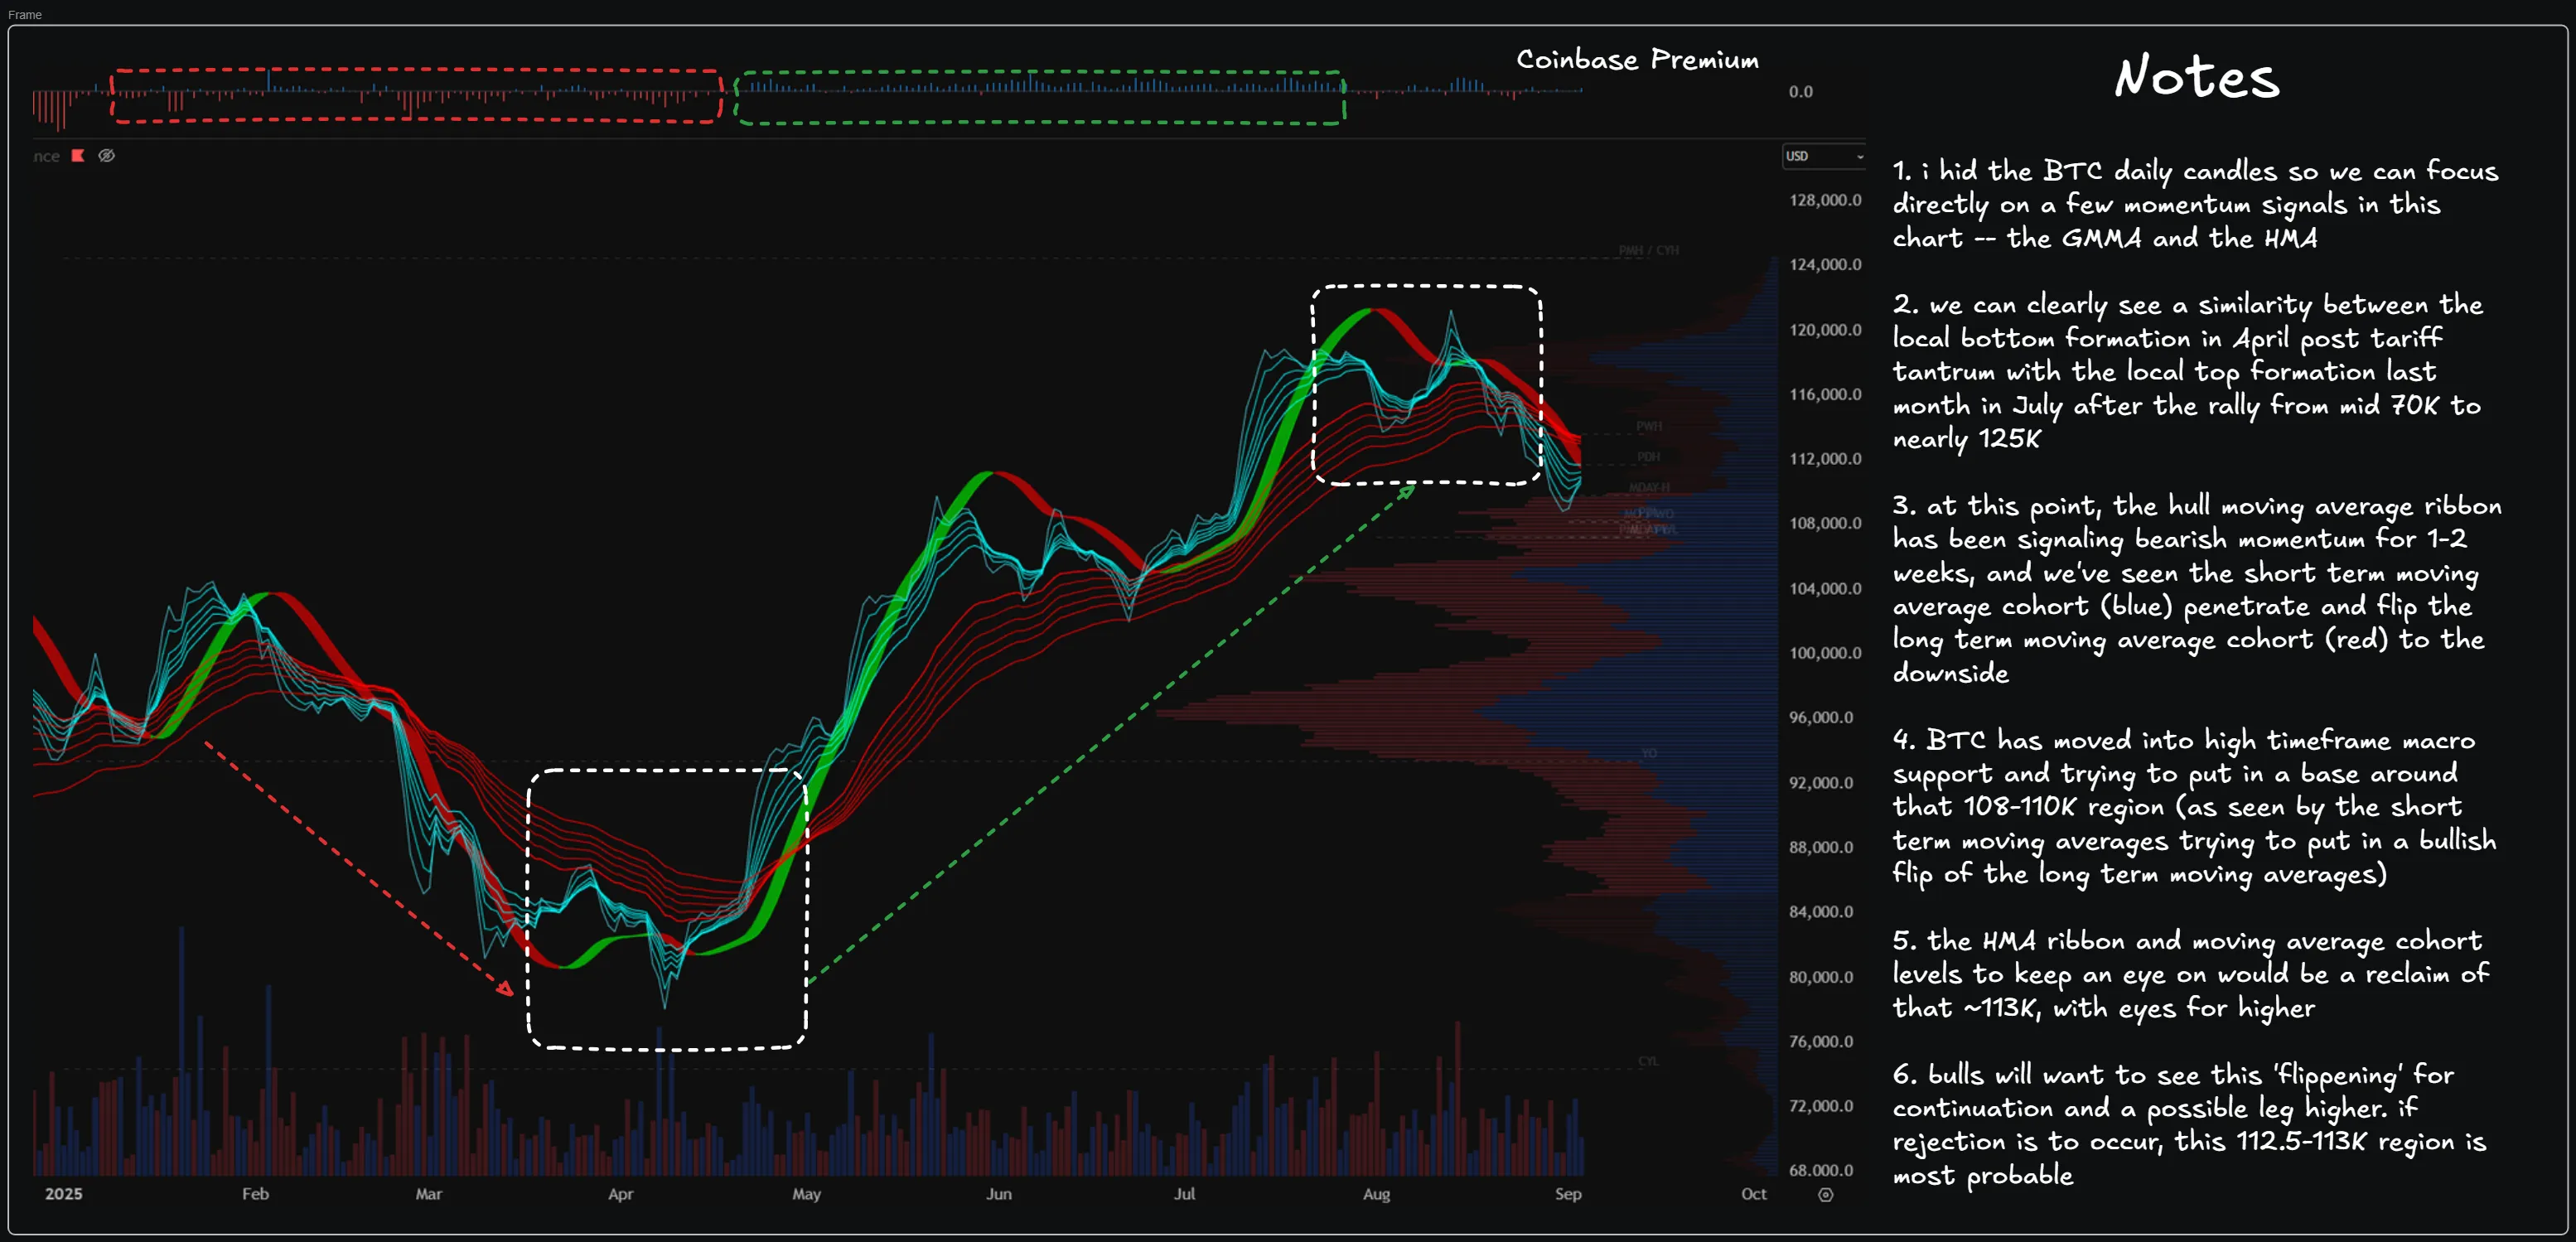Screen dimensions: 2576x1242
Task: Click the Notes heading
Action: 2197,77
